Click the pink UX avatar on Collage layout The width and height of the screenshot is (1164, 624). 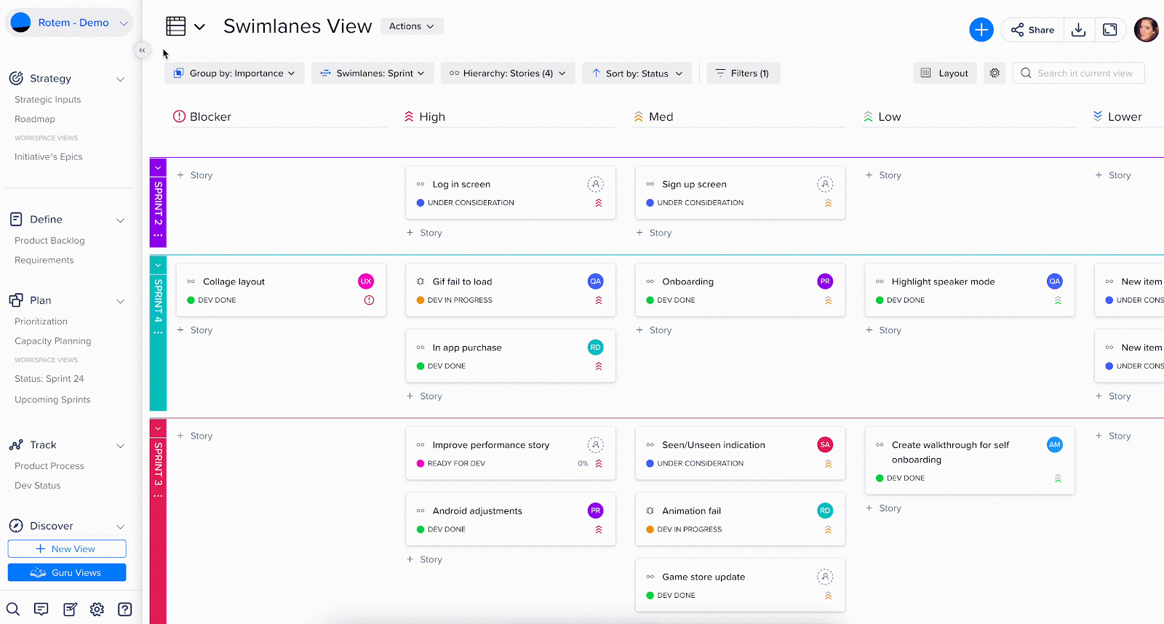coord(366,281)
